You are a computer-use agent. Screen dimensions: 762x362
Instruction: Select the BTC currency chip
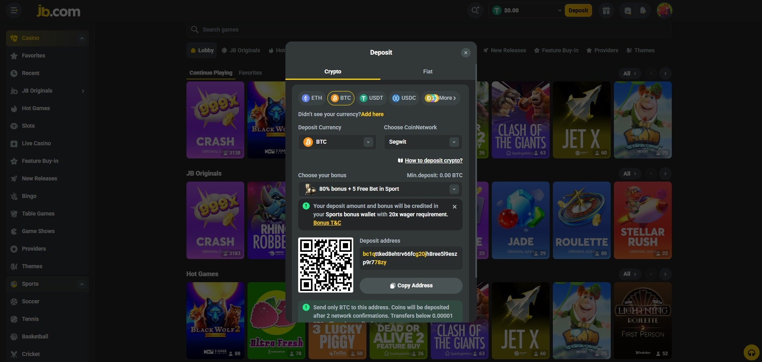[x=341, y=98]
